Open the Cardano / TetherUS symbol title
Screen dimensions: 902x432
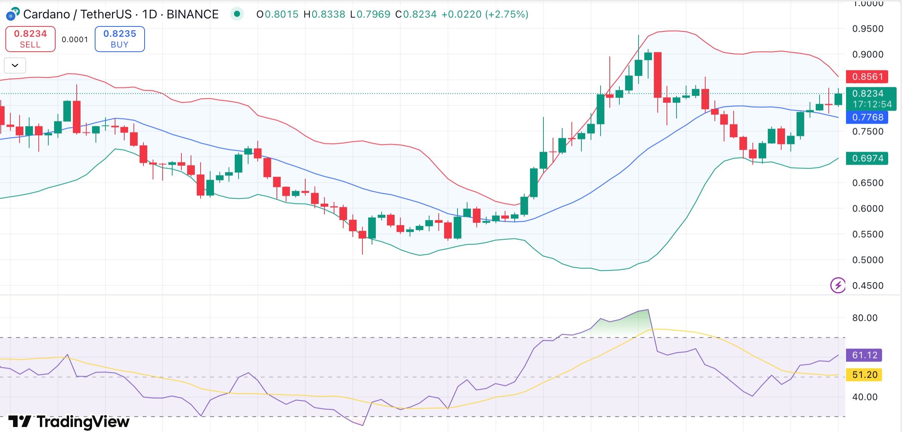click(x=121, y=14)
